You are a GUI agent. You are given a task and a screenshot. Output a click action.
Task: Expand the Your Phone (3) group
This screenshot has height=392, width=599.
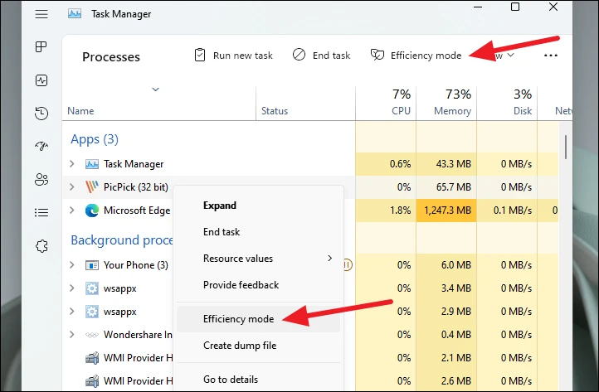(x=72, y=264)
